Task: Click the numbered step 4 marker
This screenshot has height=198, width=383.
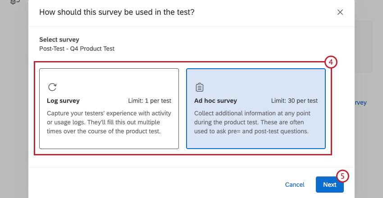Action: coord(330,62)
